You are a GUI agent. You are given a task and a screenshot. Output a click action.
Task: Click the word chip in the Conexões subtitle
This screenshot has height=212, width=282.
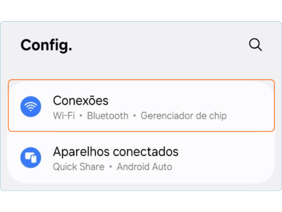219,116
